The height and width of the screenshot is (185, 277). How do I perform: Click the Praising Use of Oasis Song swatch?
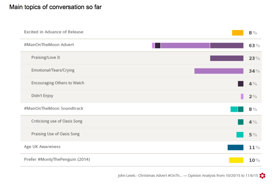(x=240, y=135)
